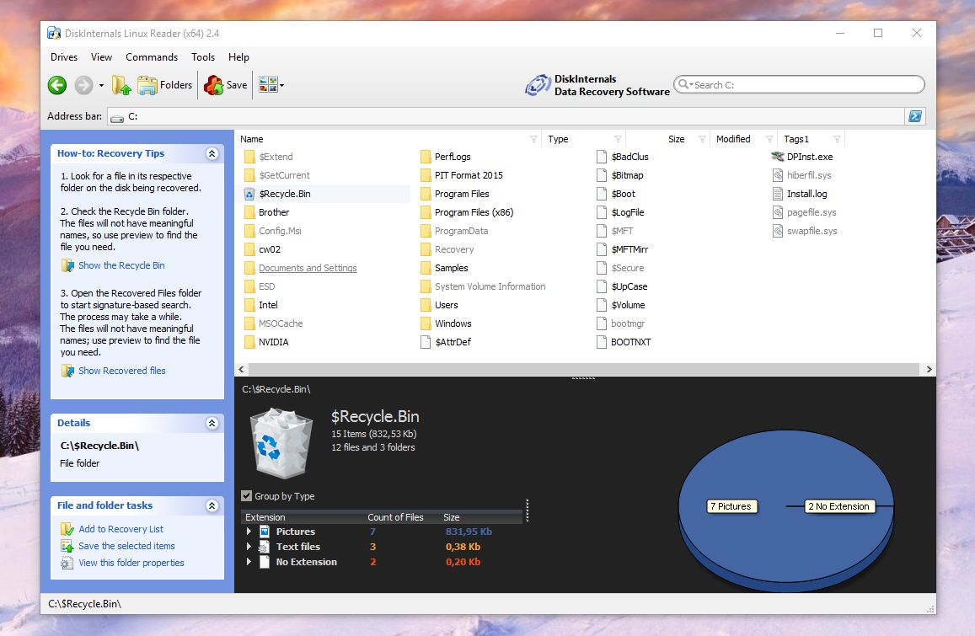The width and height of the screenshot is (975, 636).
Task: Open the Help menu
Action: tap(238, 57)
